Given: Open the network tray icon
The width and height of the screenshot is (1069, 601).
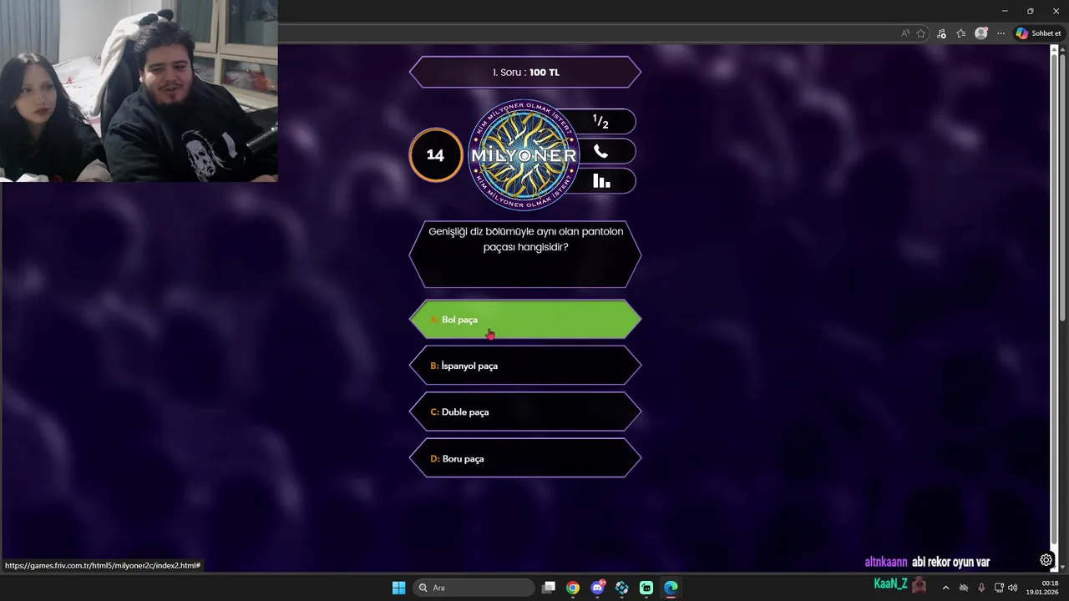Looking at the screenshot, I should click(999, 588).
